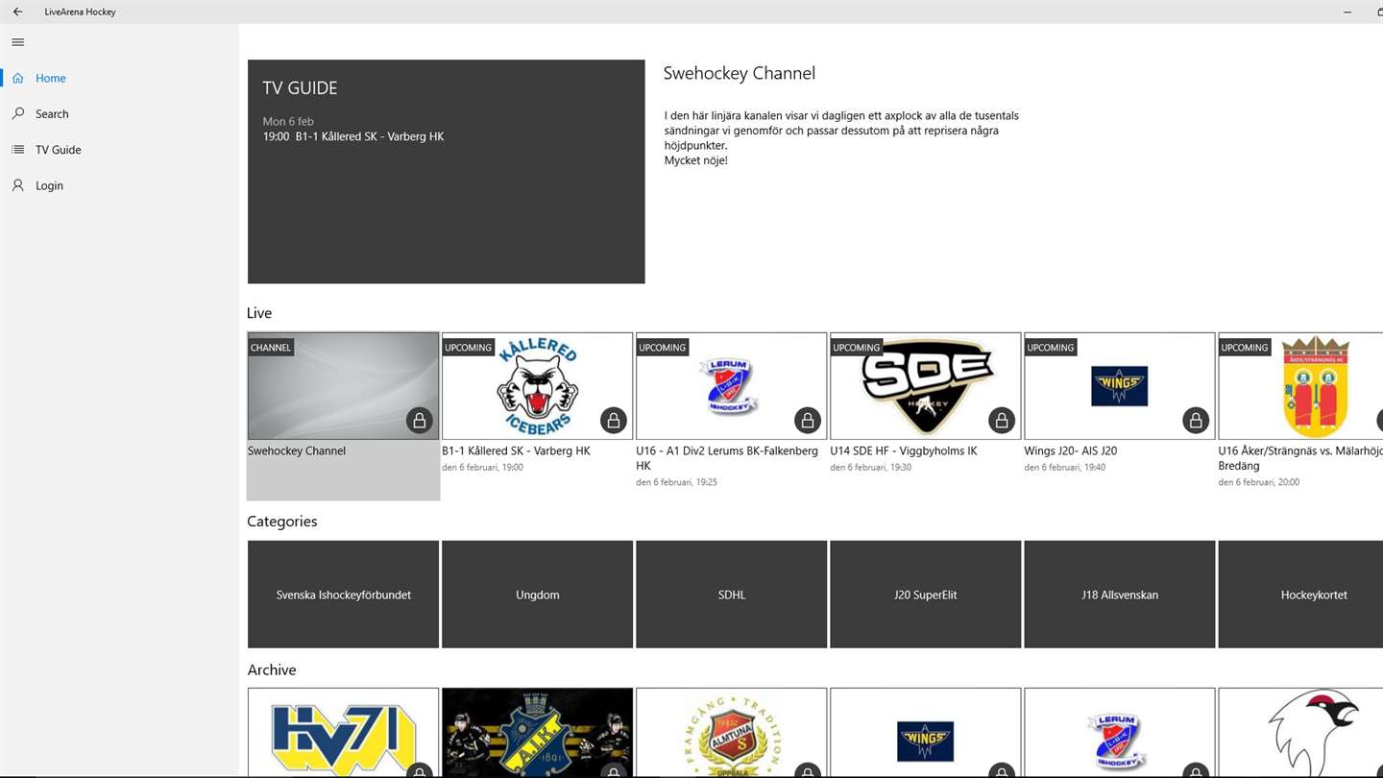The width and height of the screenshot is (1383, 778).
Task: Open the Swehockey Channel thumbnail
Action: pos(343,386)
